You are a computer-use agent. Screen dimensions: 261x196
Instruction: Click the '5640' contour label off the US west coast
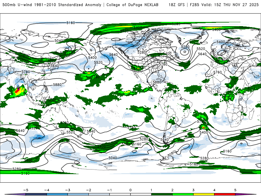click(114, 55)
